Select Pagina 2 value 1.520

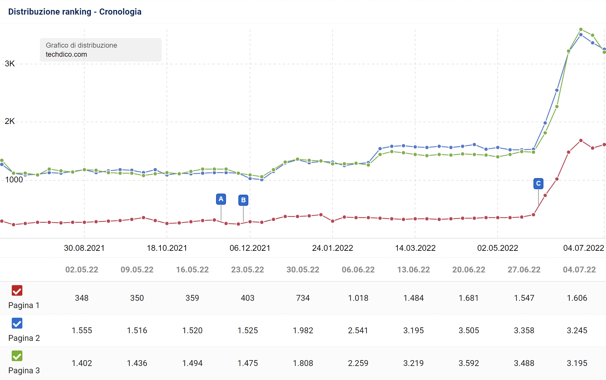192,330
